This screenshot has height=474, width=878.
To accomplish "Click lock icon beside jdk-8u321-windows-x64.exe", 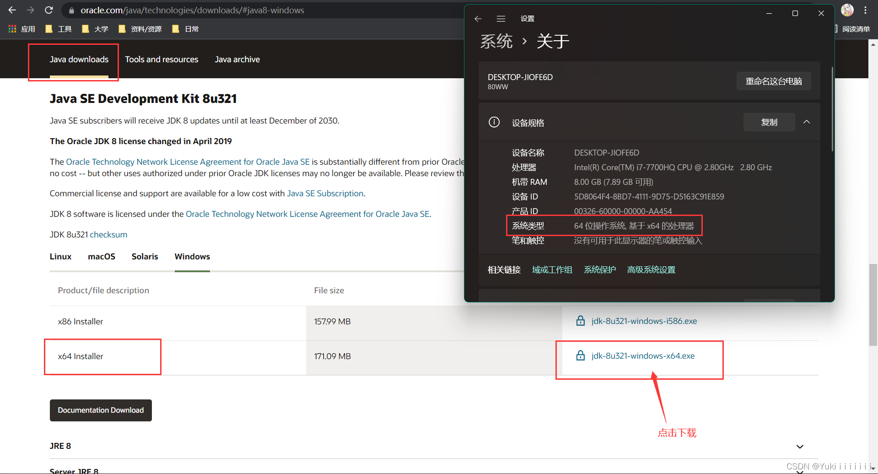I will pyautogui.click(x=580, y=355).
